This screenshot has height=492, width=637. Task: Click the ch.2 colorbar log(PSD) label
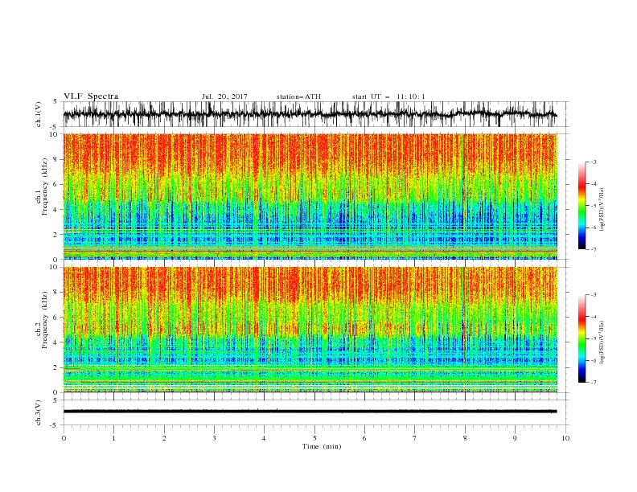[x=602, y=343]
